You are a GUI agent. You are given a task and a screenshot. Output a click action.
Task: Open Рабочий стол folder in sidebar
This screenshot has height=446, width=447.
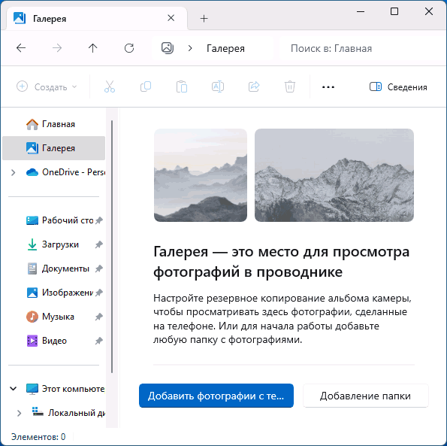click(x=53, y=220)
